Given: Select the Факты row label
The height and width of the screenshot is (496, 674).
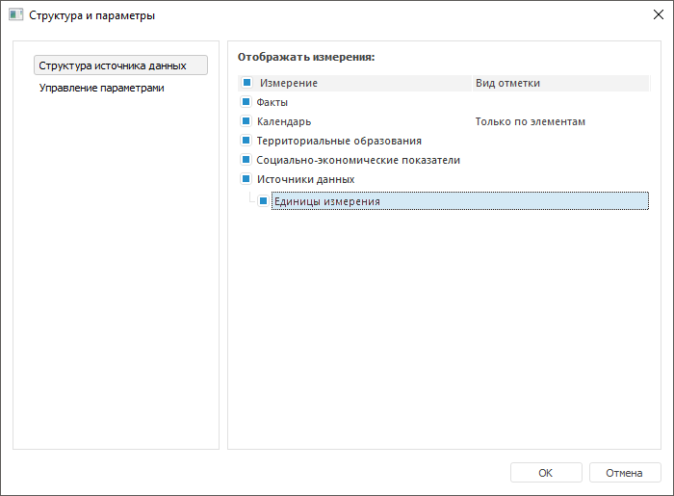Looking at the screenshot, I should click(x=272, y=102).
